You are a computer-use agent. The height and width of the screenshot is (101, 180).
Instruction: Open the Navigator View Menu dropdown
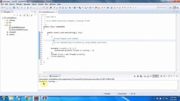35,15
